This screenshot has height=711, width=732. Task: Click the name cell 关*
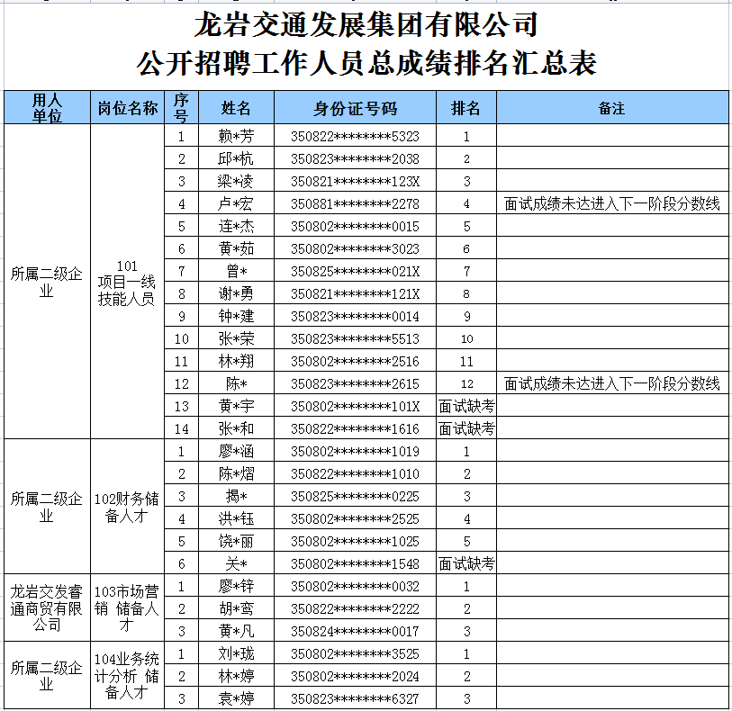236,563
